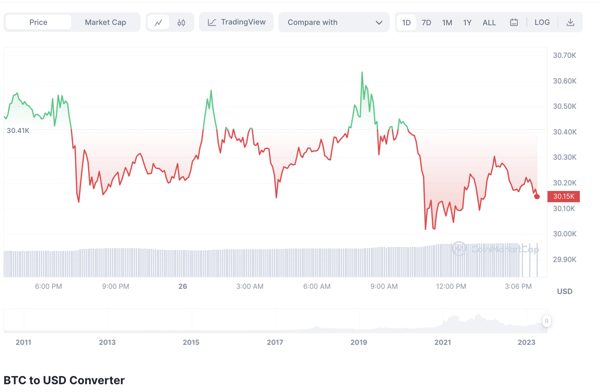Click the red current price dot

[537, 196]
